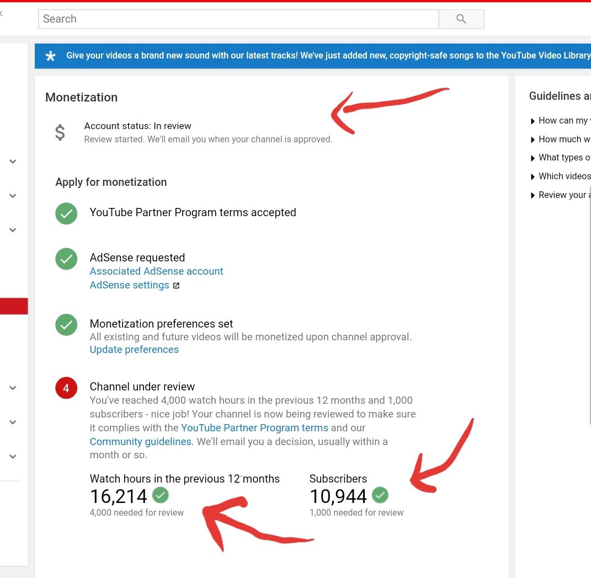Expand the 'Which videos' guideline question
The width and height of the screenshot is (591, 578).
point(561,176)
